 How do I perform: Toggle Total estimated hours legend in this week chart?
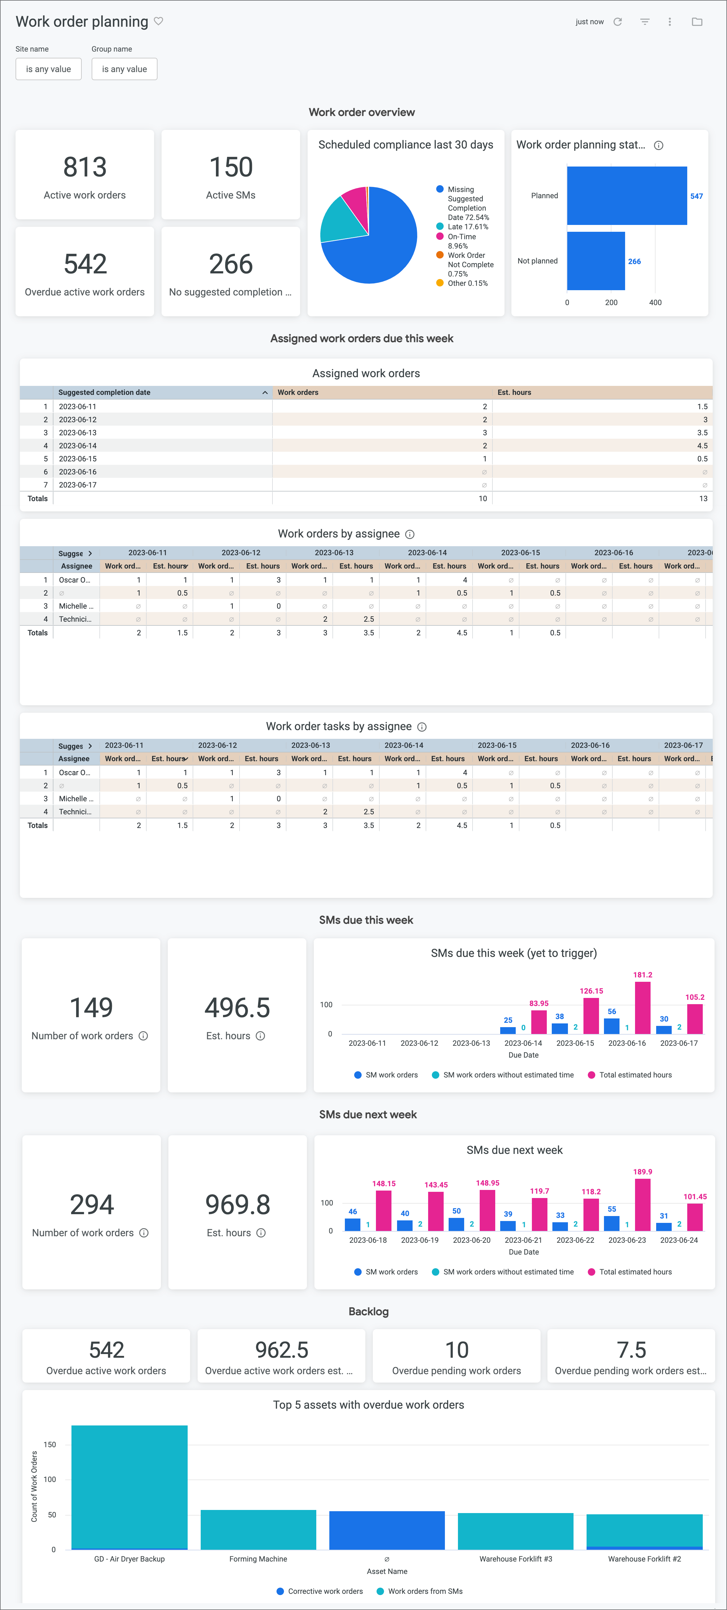629,1075
